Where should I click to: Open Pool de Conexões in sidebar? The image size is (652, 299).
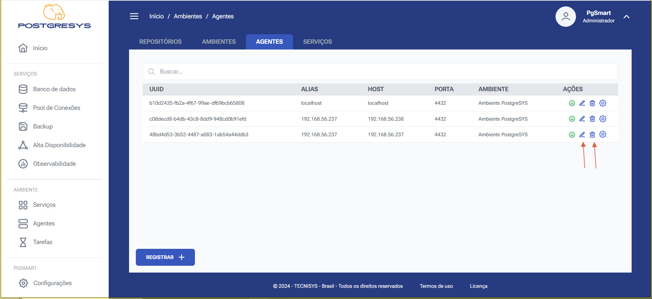[49, 108]
